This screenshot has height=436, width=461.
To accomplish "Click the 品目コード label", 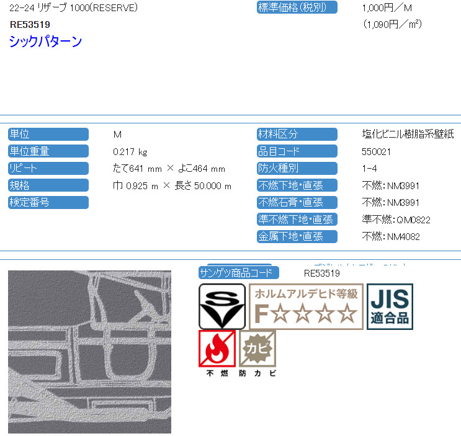I will [x=297, y=151].
